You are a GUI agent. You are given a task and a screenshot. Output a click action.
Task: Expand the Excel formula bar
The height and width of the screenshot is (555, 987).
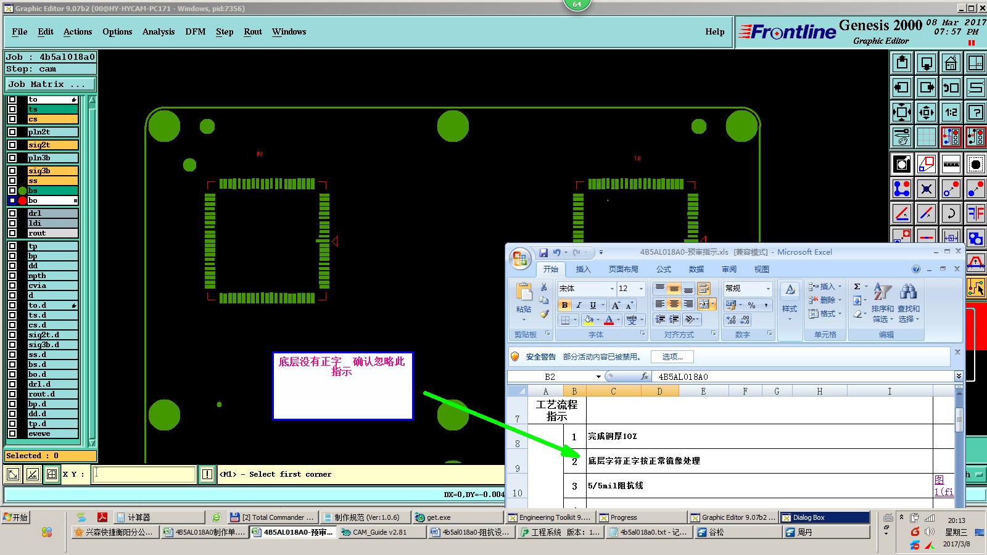pyautogui.click(x=959, y=376)
